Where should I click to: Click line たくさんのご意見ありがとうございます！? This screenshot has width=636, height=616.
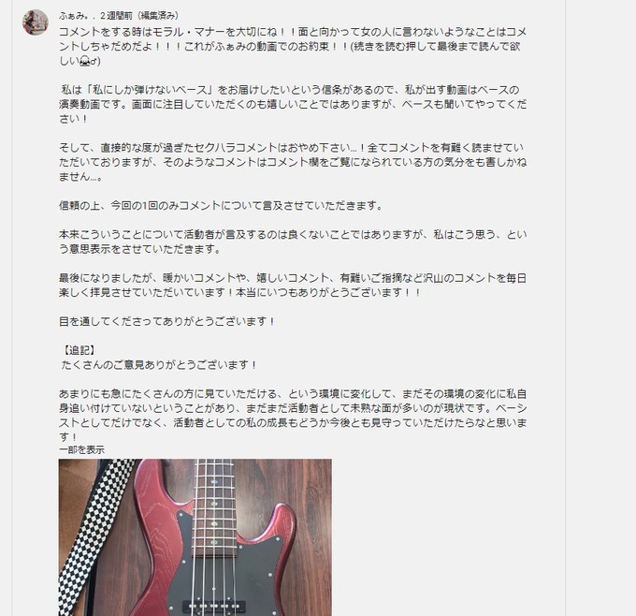159,365
